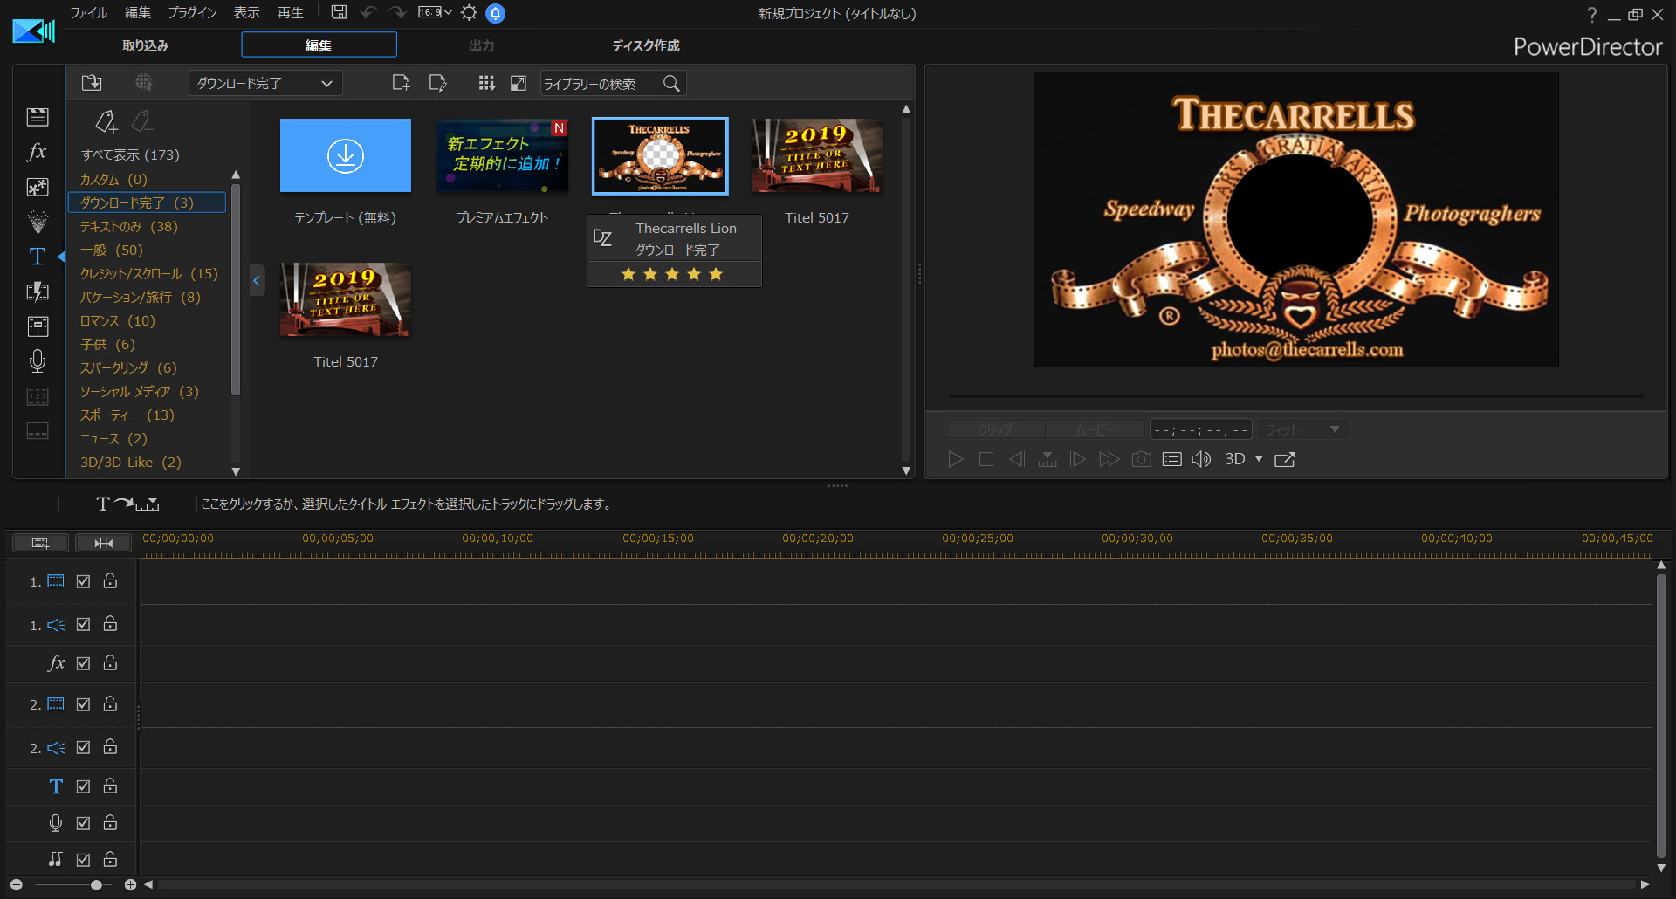The height and width of the screenshot is (899, 1676).
Task: Open the Subtitle Room icon
Action: pos(38,431)
